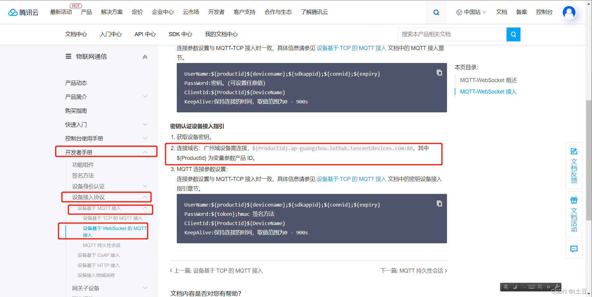This screenshot has height=297, width=592.
Task: Click 备案 link in header
Action: pyautogui.click(x=522, y=12)
